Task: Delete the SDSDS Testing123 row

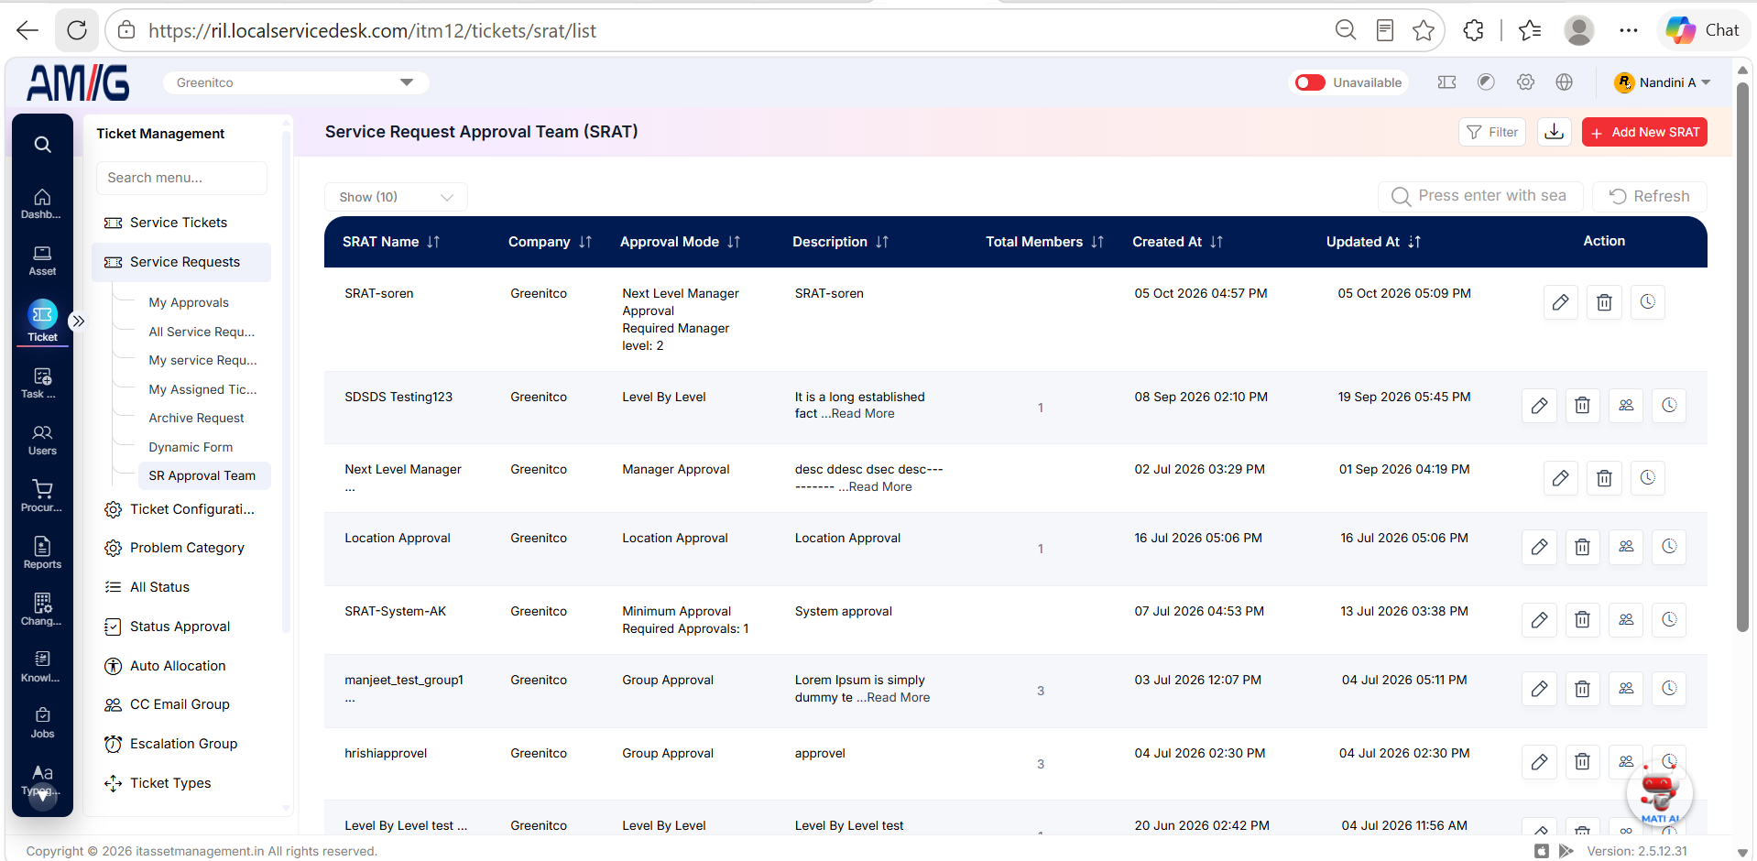Action: 1582,406
